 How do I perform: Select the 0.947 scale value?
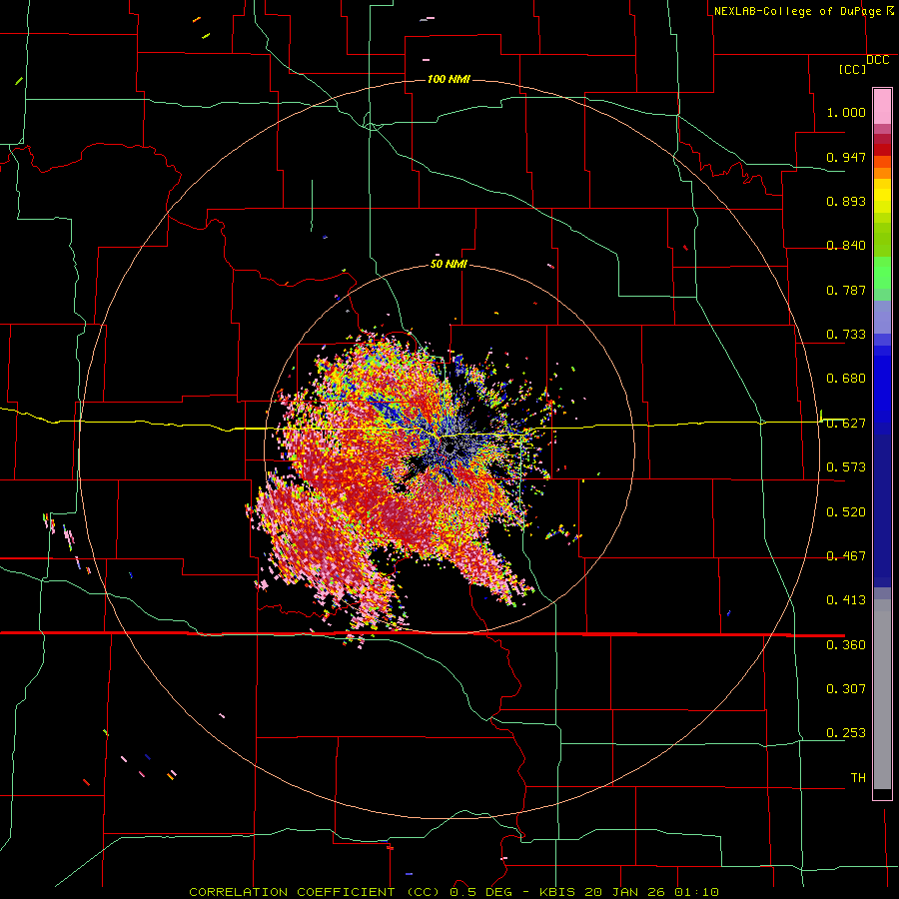point(846,157)
